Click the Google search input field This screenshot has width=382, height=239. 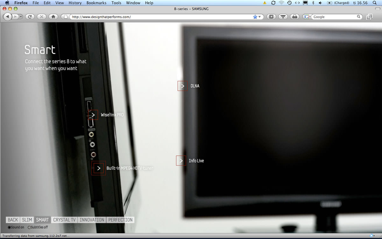pos(334,17)
